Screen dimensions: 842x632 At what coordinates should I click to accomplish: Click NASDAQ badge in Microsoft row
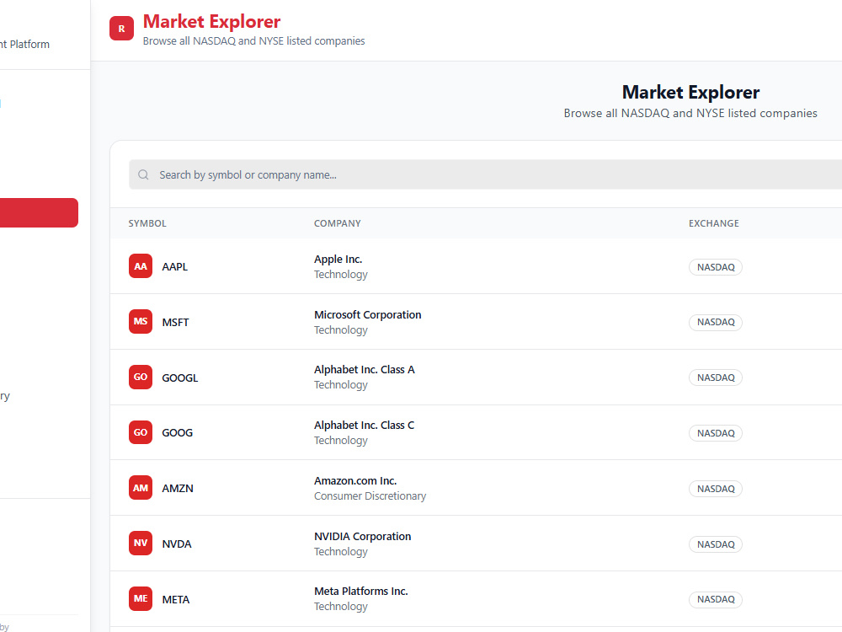(x=716, y=323)
